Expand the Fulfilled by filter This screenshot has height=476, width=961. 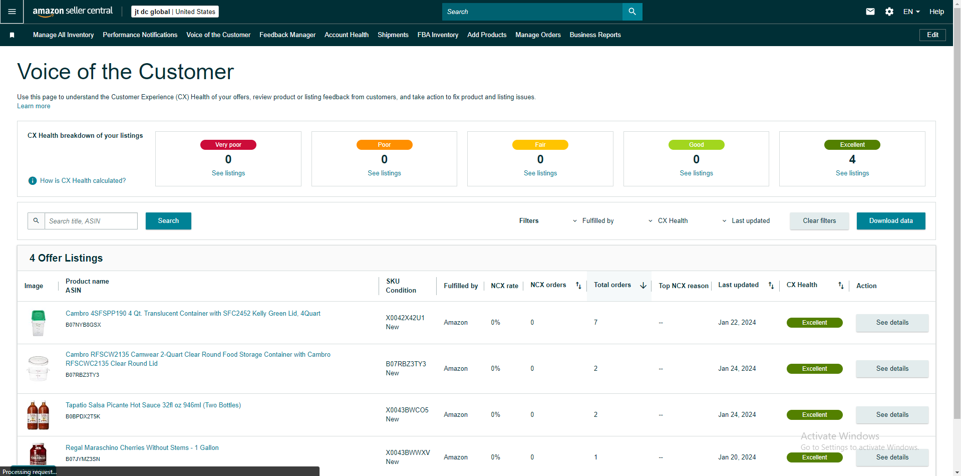click(x=593, y=221)
